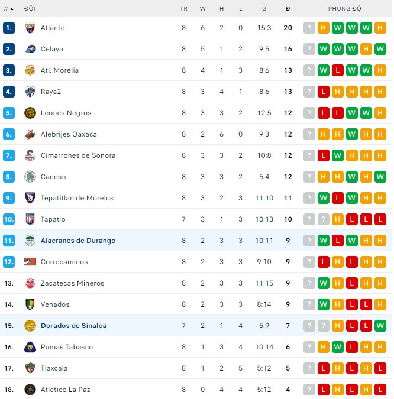
Task: Click the position 1 rank badge
Action: (x=8, y=28)
